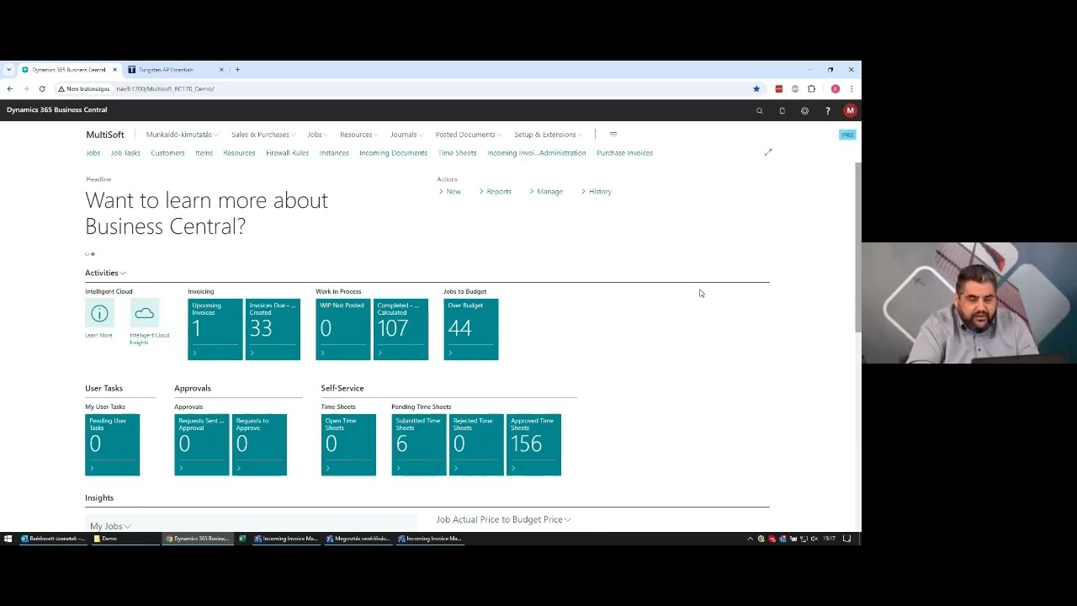Click the browser address bar URL
1077x606 pixels.
[x=165, y=88]
